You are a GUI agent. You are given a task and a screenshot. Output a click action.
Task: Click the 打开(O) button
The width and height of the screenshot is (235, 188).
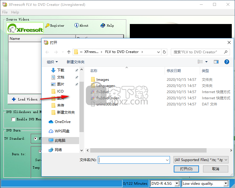point(186,169)
